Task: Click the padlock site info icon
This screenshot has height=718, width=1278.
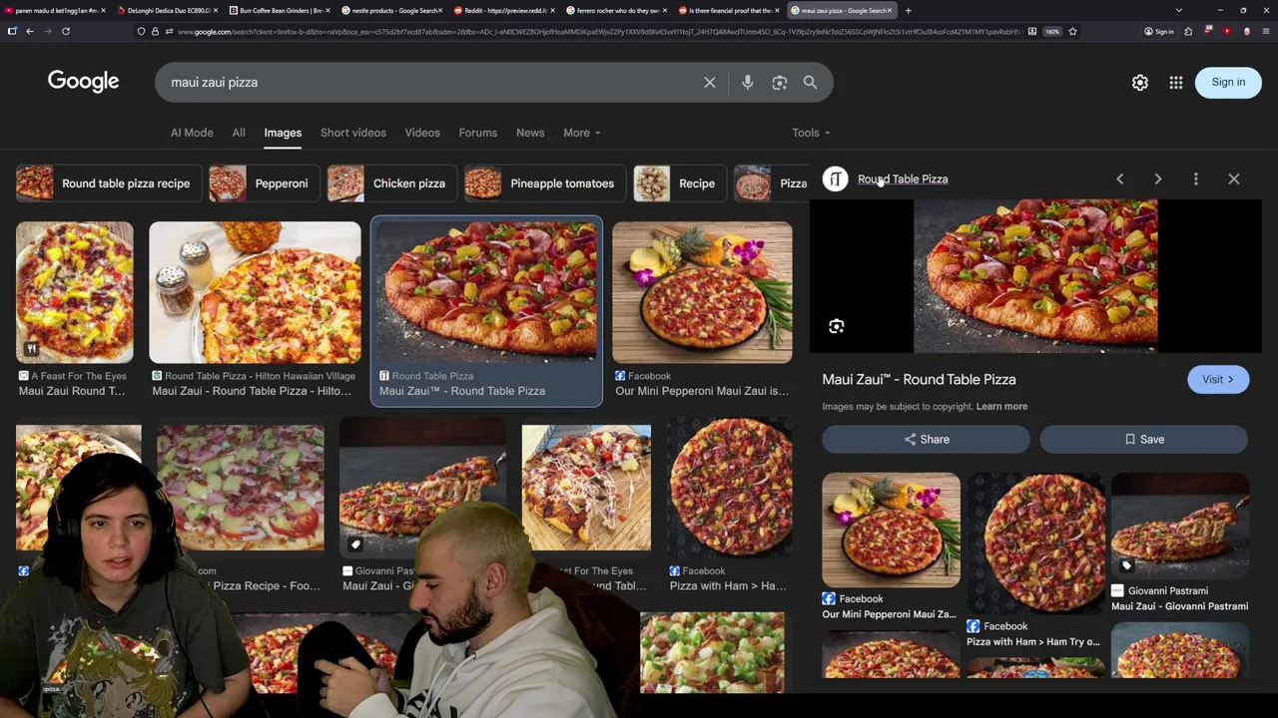Action: coord(155,31)
